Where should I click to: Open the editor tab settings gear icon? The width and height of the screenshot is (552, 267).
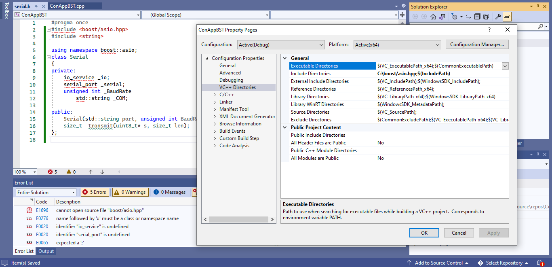click(x=403, y=6)
